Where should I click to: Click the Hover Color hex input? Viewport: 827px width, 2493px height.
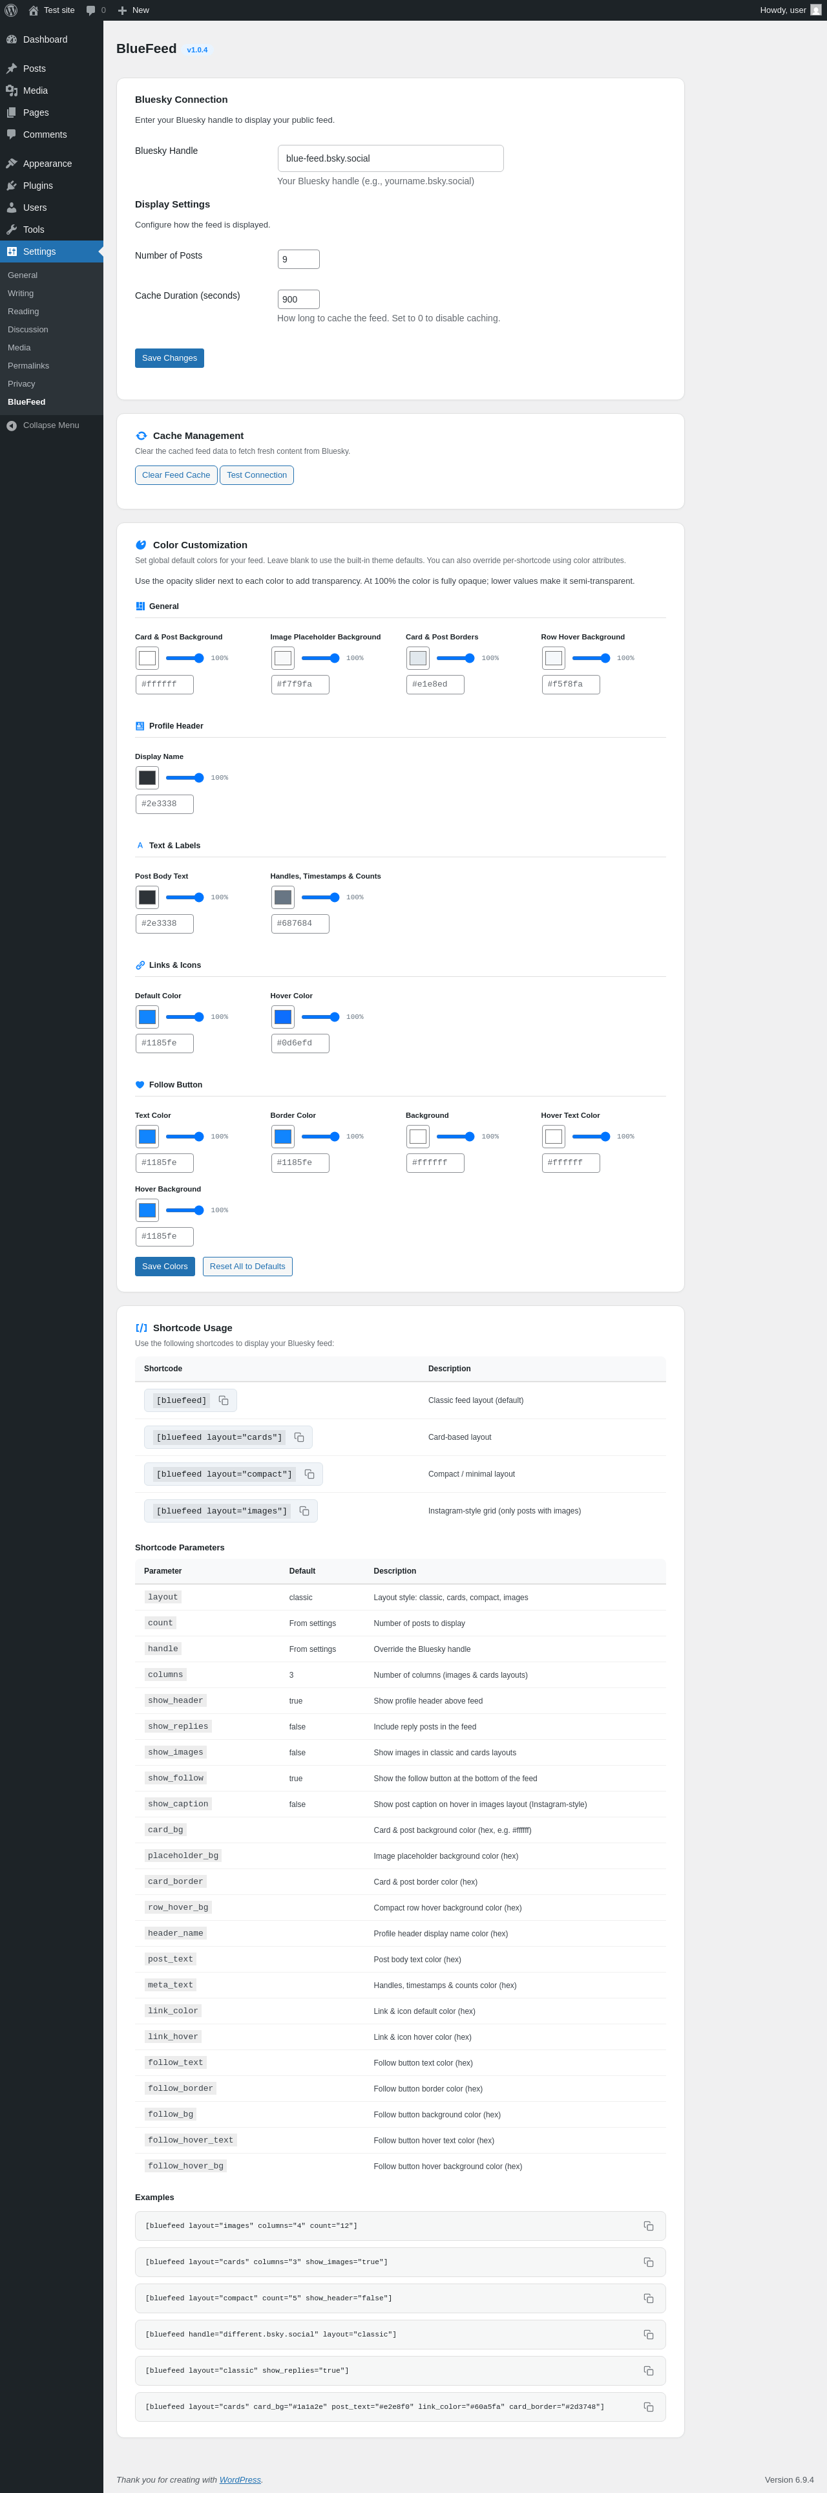pos(300,1043)
